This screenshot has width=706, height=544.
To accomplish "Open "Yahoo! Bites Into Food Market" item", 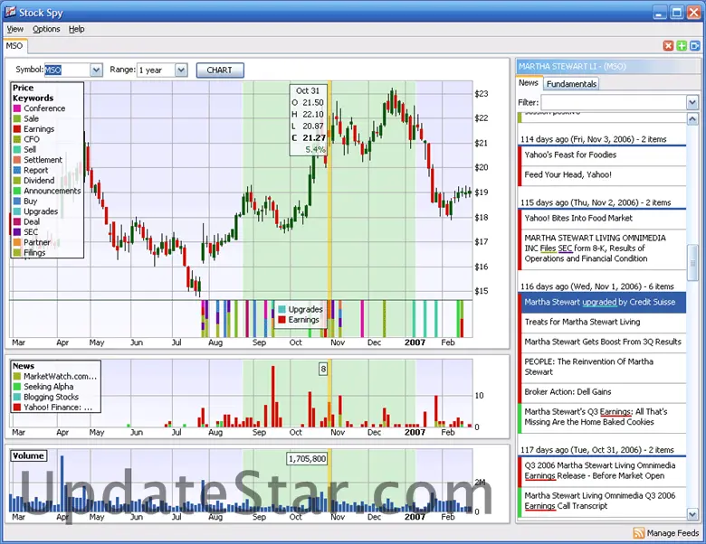I will click(x=602, y=219).
